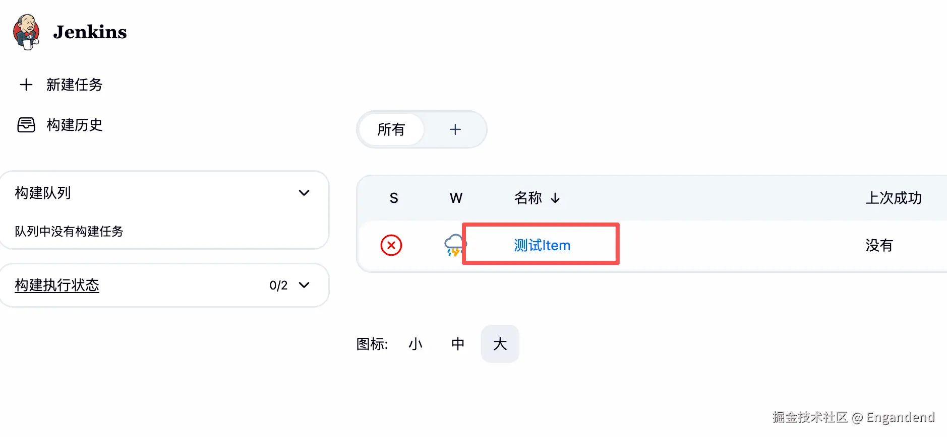This screenshot has width=947, height=437.
Task: Open the 构建执行状态 link
Action: tap(57, 285)
